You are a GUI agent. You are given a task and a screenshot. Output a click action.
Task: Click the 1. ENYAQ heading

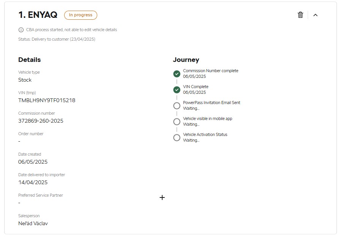click(x=38, y=15)
